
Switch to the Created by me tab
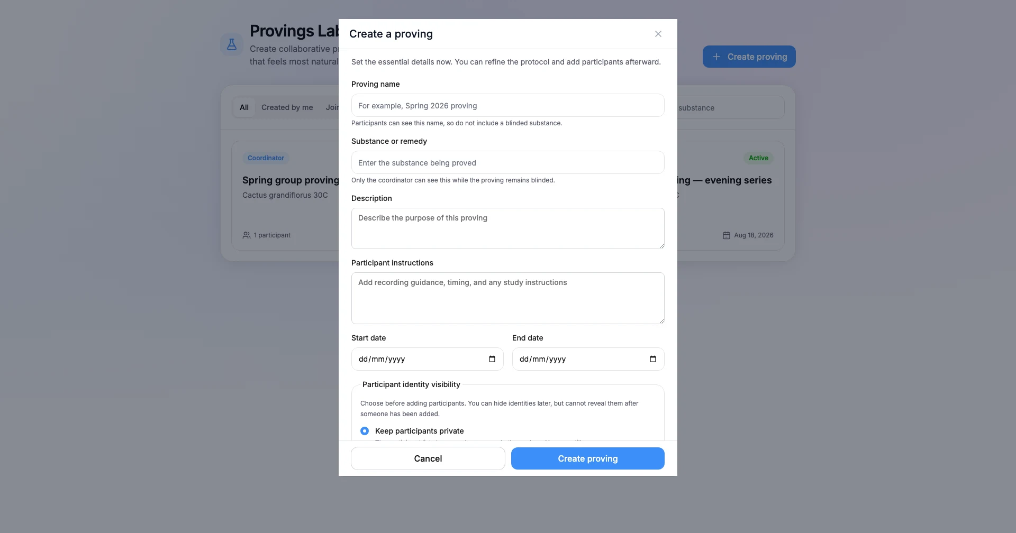click(287, 107)
